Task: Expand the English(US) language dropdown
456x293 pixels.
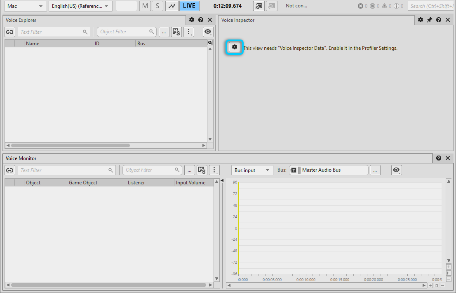Action: [80, 6]
